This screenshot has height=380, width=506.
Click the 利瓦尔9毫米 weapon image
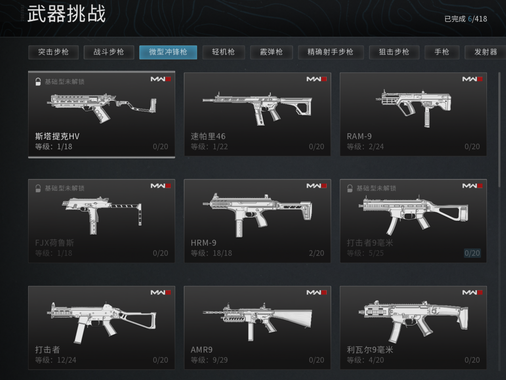[413, 321]
